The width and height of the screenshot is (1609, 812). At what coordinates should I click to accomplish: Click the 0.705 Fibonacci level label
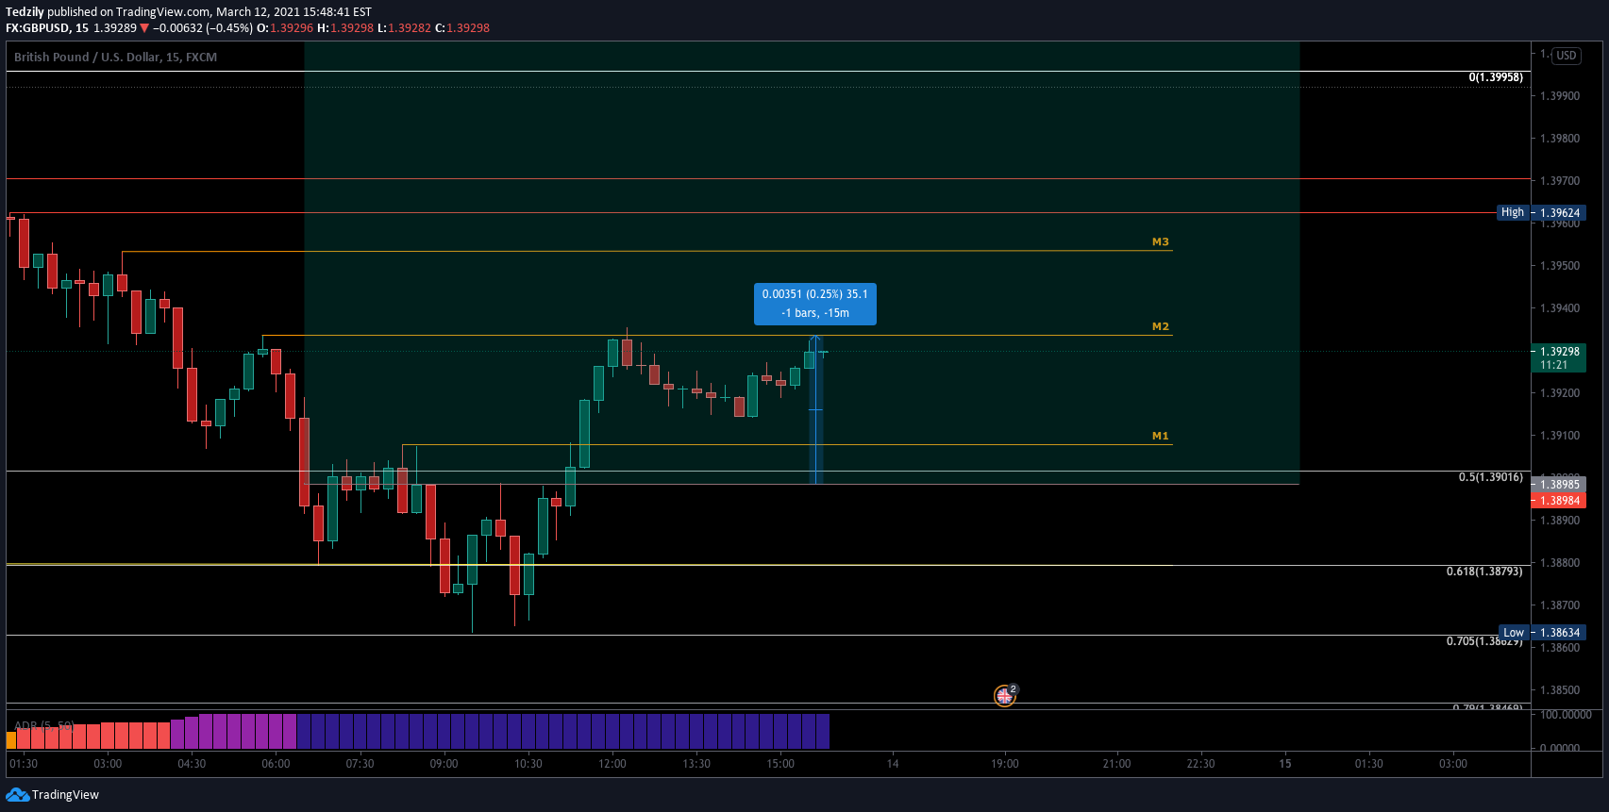coord(1484,641)
